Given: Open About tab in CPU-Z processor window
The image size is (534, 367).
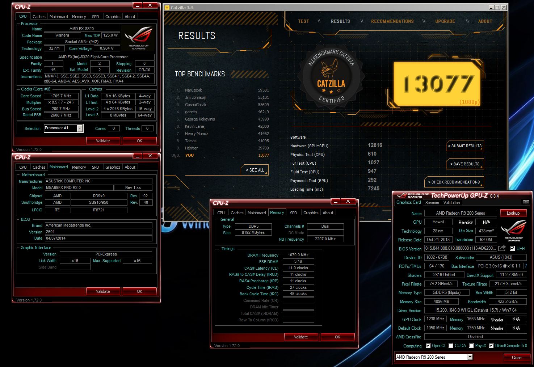Looking at the screenshot, I should pyautogui.click(x=130, y=17).
